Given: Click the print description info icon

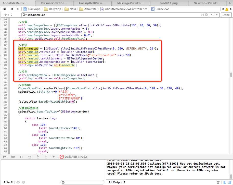Looking at the screenshot, I should click(x=23, y=182).
